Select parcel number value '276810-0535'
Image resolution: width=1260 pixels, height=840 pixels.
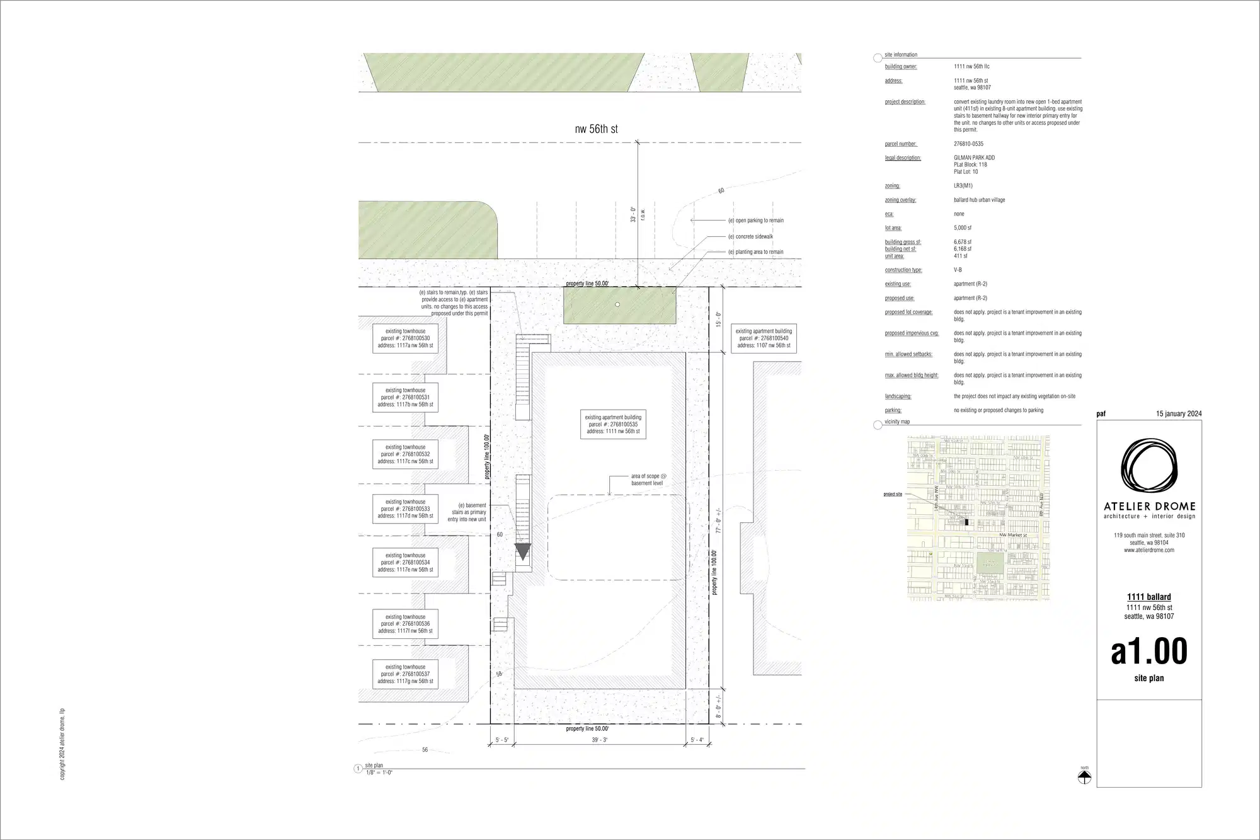click(968, 144)
